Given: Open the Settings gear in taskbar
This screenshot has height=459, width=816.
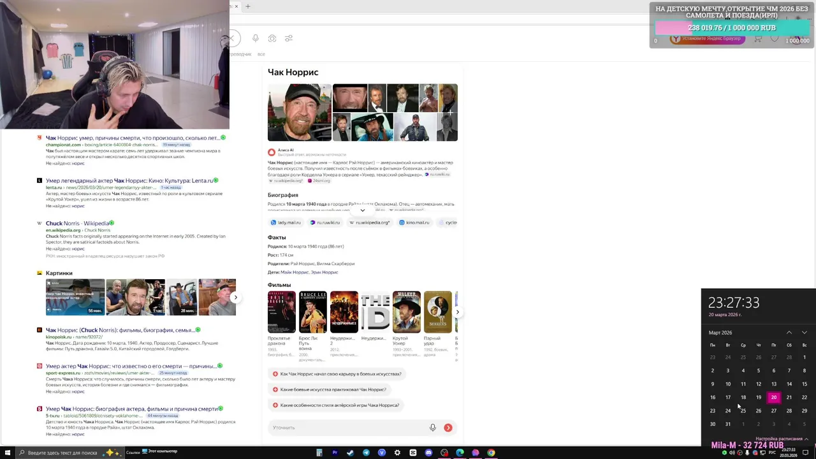Looking at the screenshot, I should pyautogui.click(x=397, y=453).
